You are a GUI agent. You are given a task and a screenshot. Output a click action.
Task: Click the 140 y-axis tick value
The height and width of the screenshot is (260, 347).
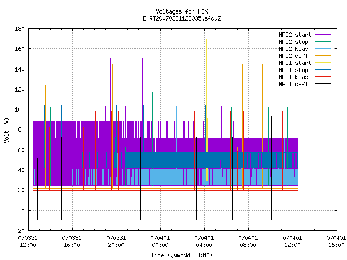(x=20, y=69)
